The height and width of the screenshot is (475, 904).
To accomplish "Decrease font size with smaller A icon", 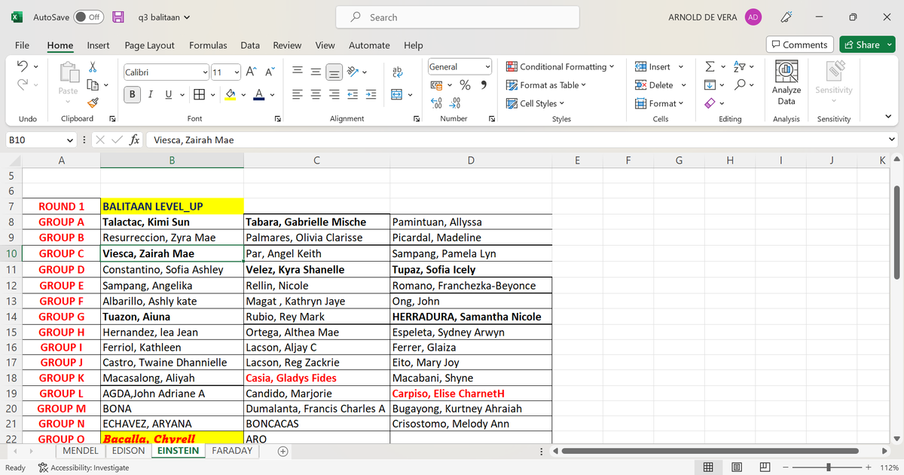I will [270, 72].
